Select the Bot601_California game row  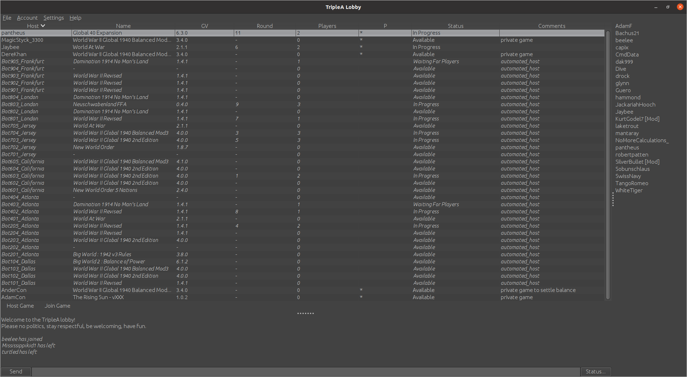(x=302, y=190)
